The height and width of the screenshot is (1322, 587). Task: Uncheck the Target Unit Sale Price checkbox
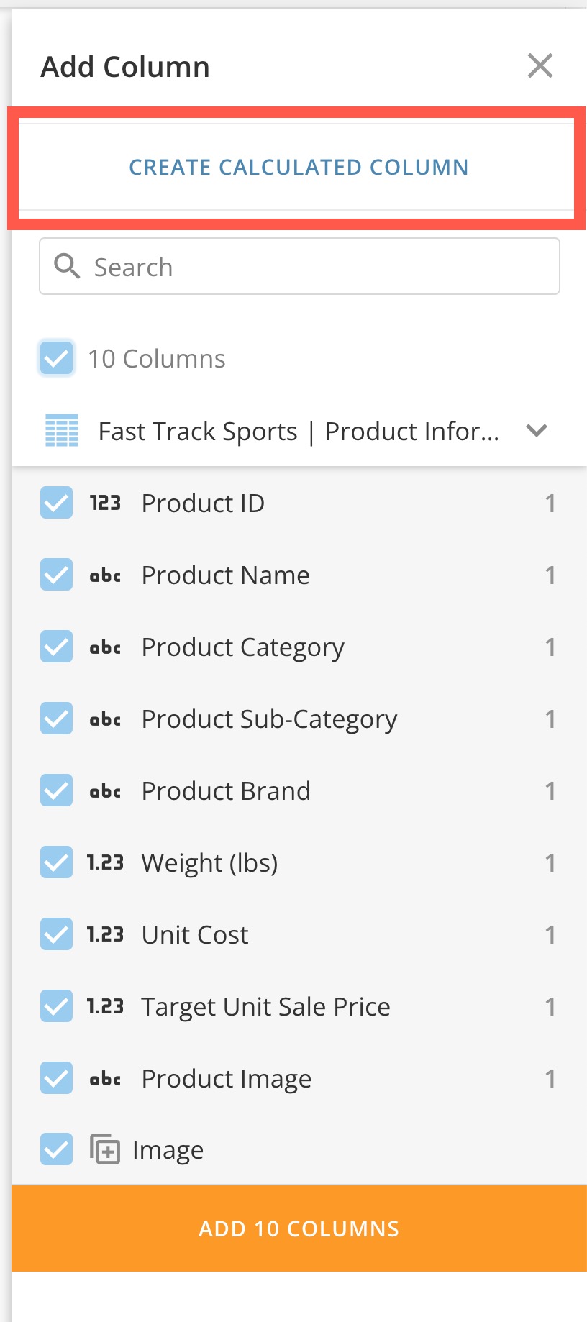pos(56,1006)
